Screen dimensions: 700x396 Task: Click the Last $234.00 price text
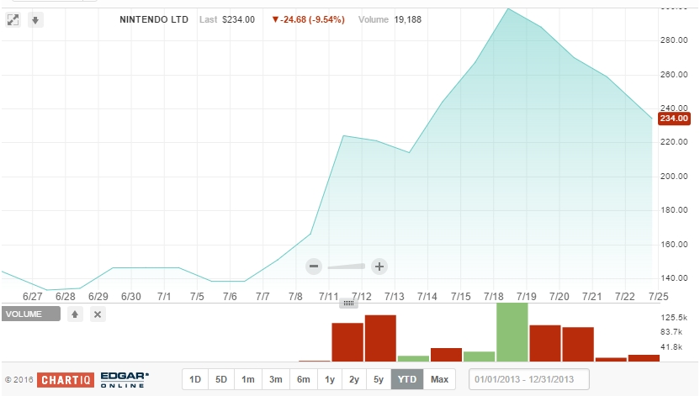click(227, 19)
